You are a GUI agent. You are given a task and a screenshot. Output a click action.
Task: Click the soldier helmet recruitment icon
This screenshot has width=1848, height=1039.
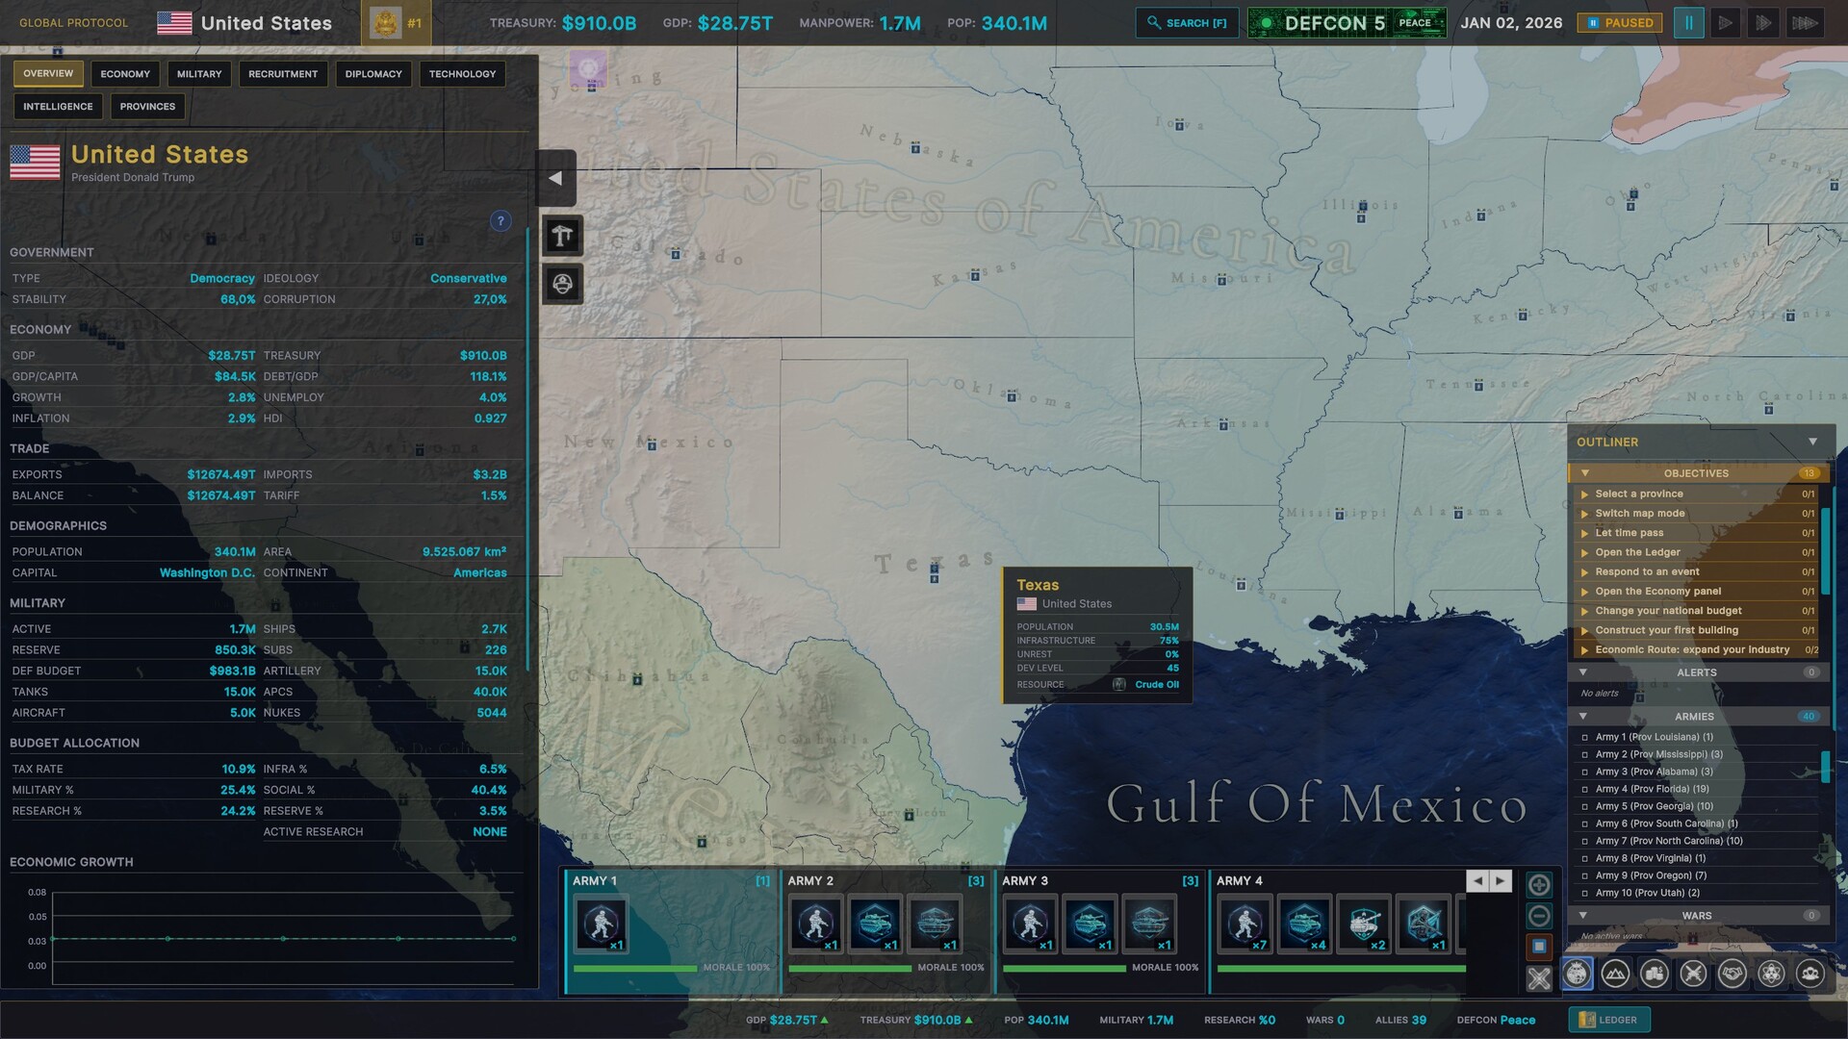562,284
